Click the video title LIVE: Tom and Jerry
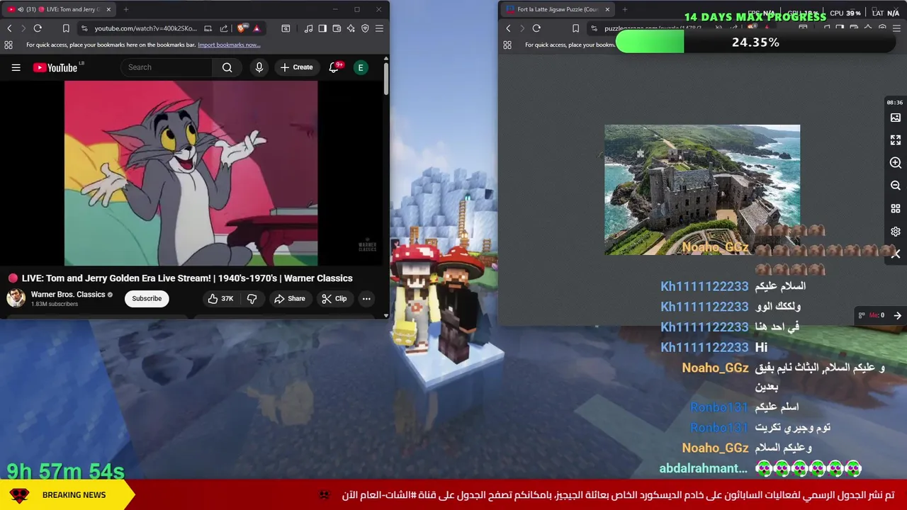The height and width of the screenshot is (510, 907). tap(188, 278)
